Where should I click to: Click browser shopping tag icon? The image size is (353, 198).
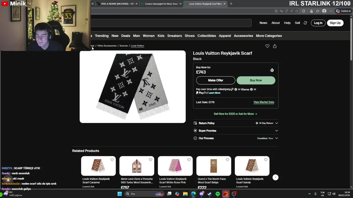pos(287,11)
